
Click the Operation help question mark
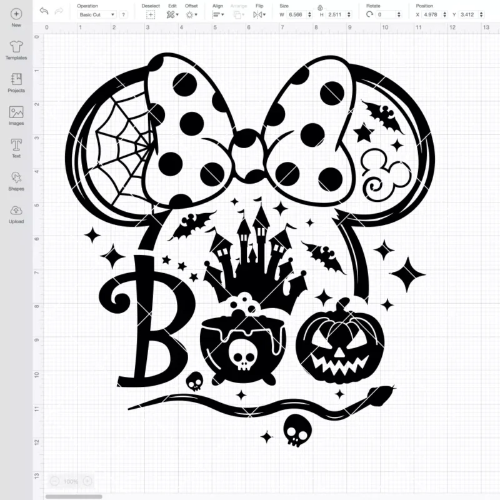click(x=123, y=14)
